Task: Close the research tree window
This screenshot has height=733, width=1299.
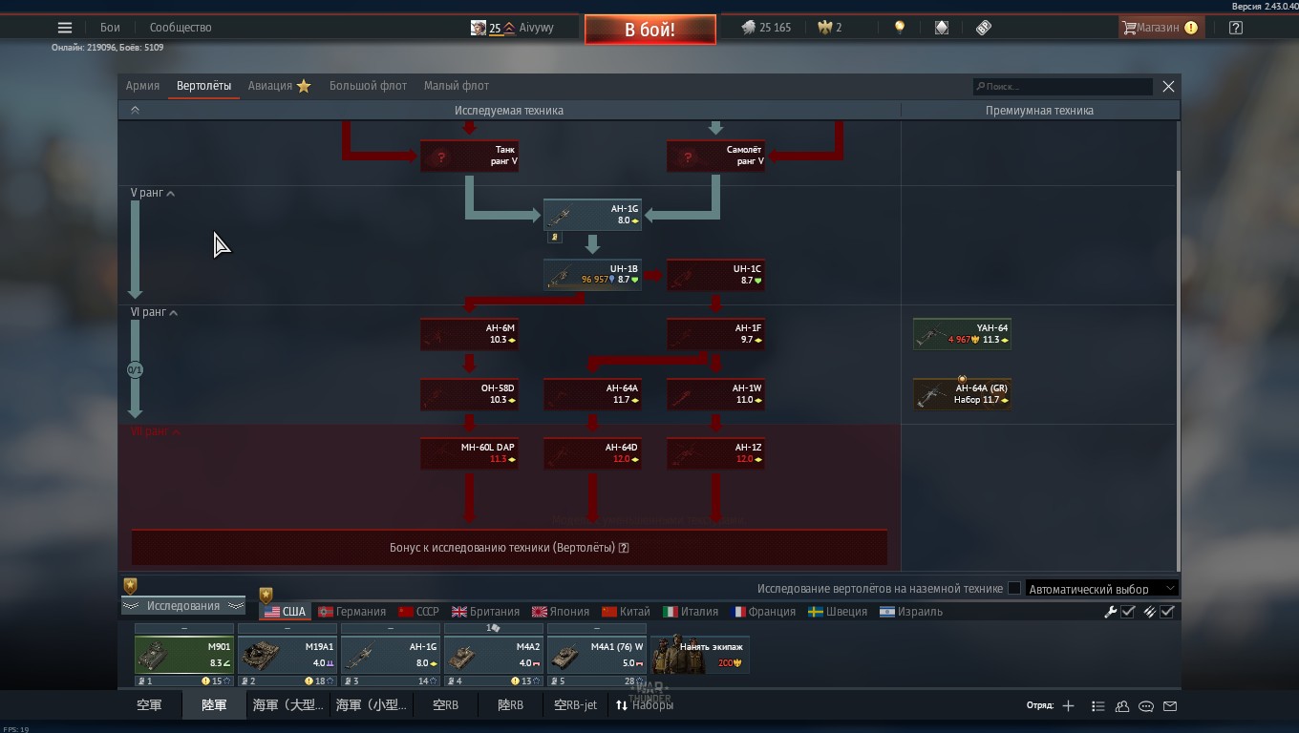Action: pyautogui.click(x=1168, y=86)
